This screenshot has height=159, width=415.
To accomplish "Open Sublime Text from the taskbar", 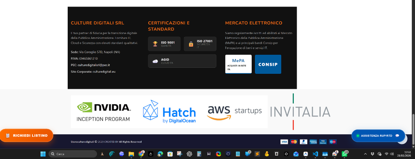I will [x=257, y=154].
